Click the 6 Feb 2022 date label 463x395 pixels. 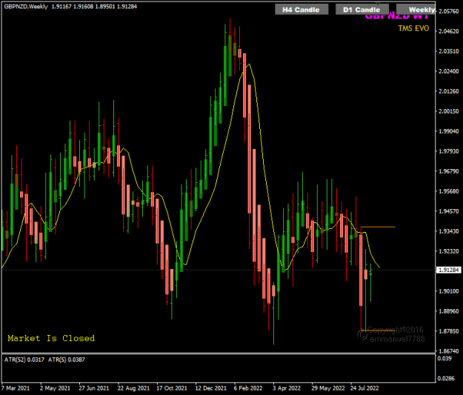(248, 388)
